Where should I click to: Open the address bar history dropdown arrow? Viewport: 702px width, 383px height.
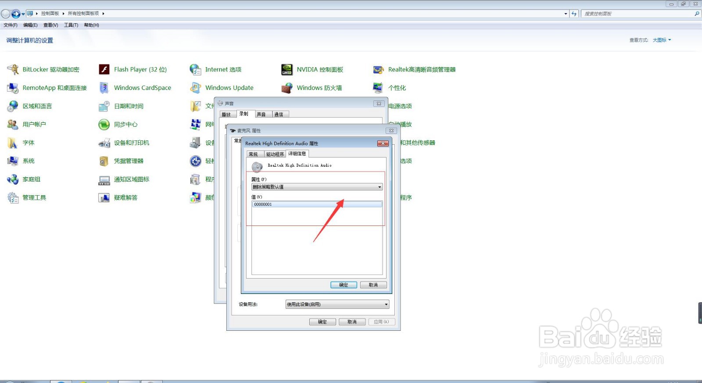(x=566, y=14)
